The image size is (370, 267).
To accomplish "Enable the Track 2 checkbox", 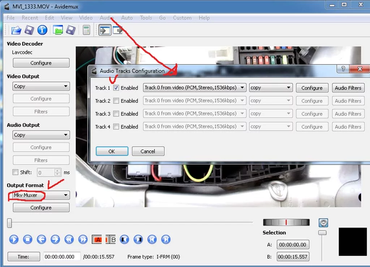I will tap(116, 101).
